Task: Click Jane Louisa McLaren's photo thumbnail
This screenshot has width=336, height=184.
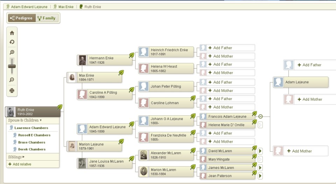Action: [82, 163]
